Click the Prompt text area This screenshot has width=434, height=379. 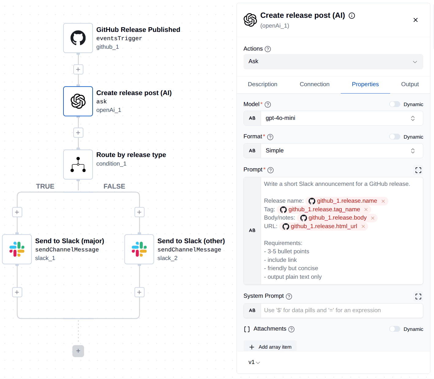pyautogui.click(x=342, y=231)
